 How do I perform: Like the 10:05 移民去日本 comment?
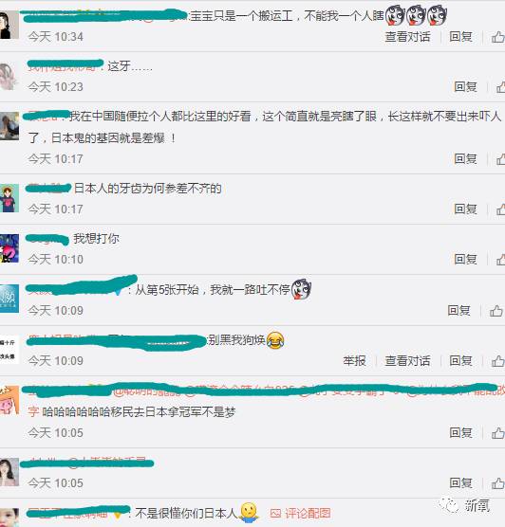[498, 433]
